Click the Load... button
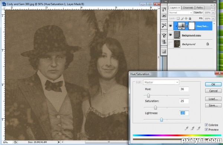This screenshot has height=145, width=223. point(213,99)
